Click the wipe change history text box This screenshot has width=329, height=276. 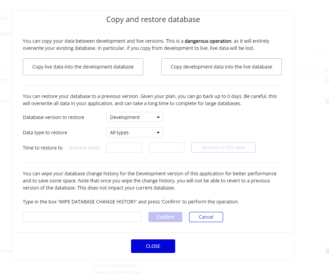pyautogui.click(x=82, y=217)
